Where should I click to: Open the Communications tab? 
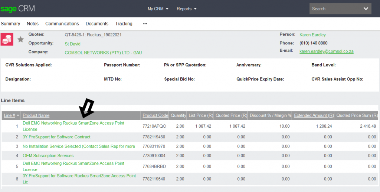(x=62, y=24)
